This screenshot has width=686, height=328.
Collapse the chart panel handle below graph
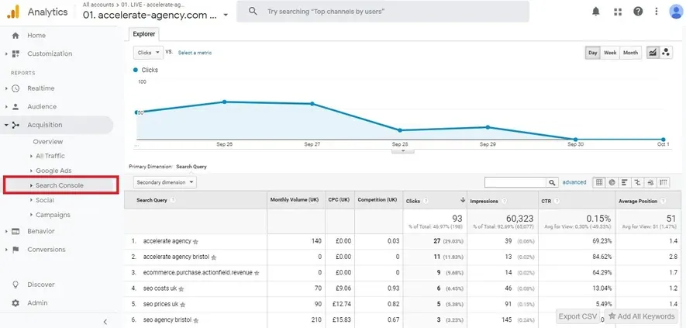tap(402, 150)
